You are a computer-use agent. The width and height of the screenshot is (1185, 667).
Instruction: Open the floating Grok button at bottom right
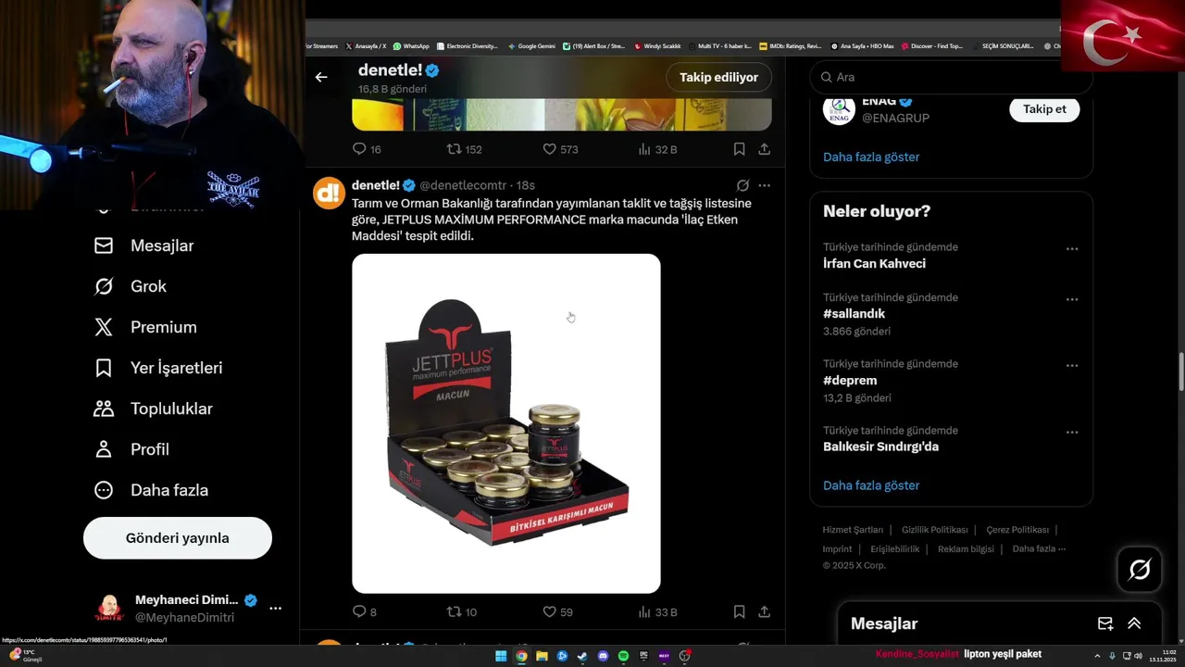[1140, 570]
